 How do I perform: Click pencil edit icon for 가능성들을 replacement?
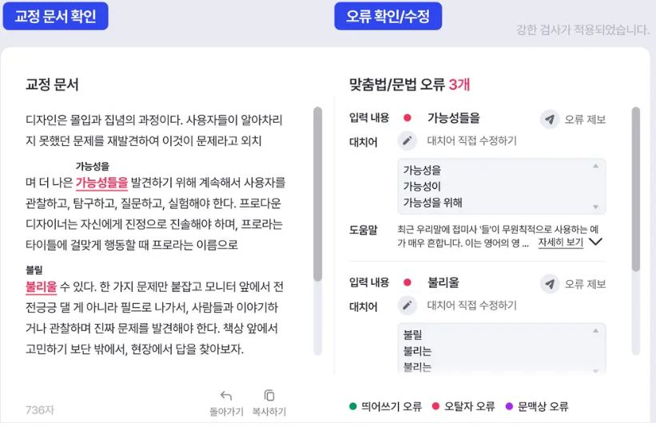407,141
